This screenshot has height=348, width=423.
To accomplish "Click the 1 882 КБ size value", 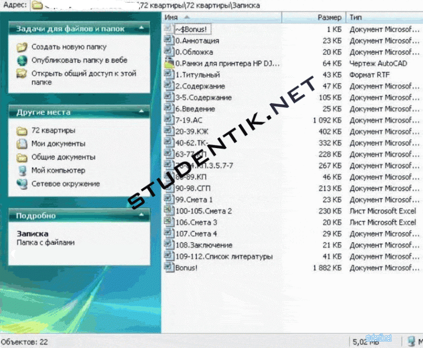I will [327, 268].
